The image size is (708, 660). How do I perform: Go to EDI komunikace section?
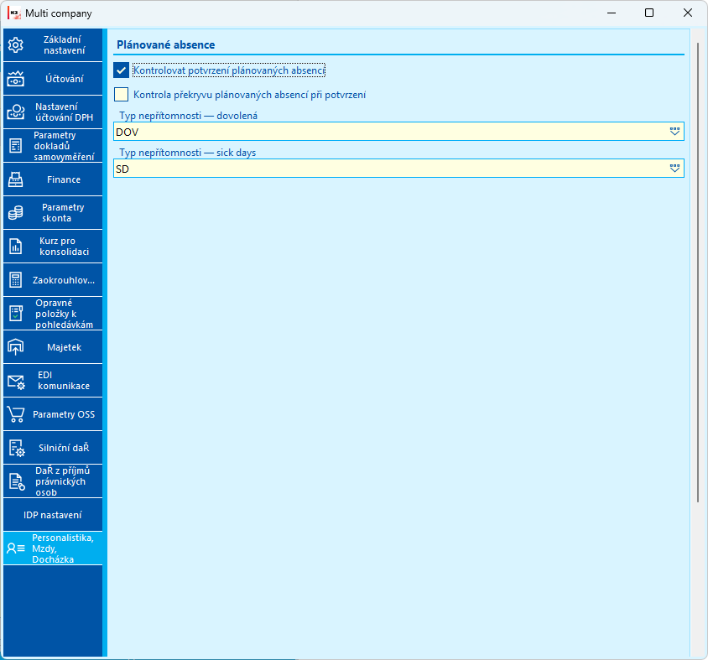pyautogui.click(x=53, y=381)
